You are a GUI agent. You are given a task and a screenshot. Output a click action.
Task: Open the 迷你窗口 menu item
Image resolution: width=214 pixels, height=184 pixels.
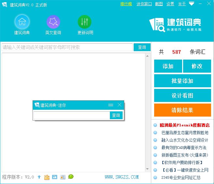coord(144,4)
